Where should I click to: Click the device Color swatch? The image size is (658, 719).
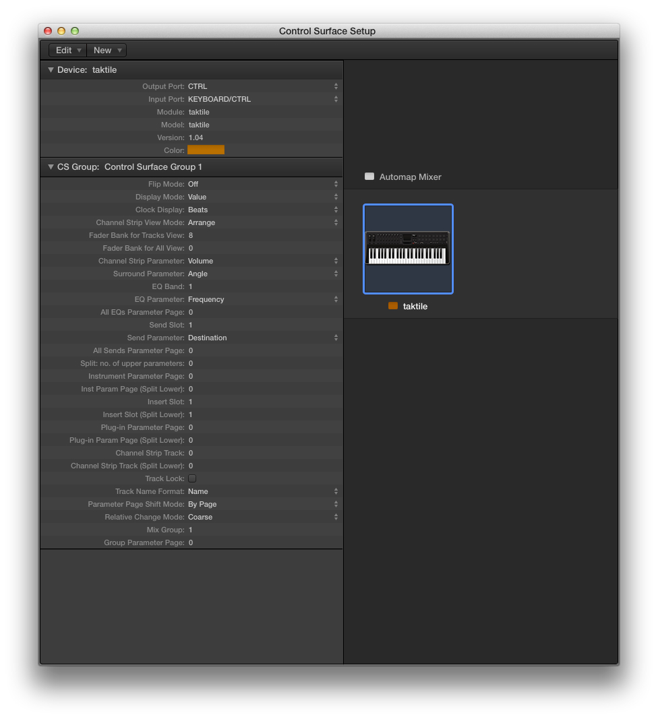[x=206, y=150]
